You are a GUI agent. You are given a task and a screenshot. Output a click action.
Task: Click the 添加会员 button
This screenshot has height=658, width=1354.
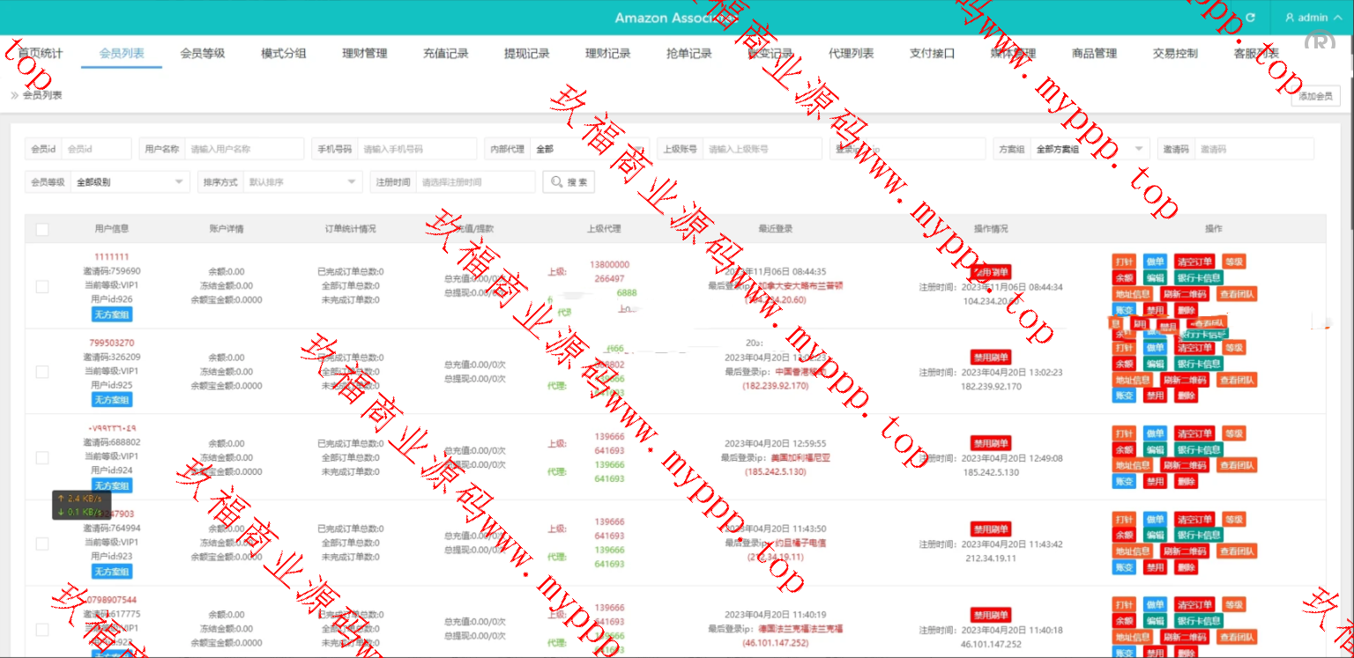[x=1315, y=96]
